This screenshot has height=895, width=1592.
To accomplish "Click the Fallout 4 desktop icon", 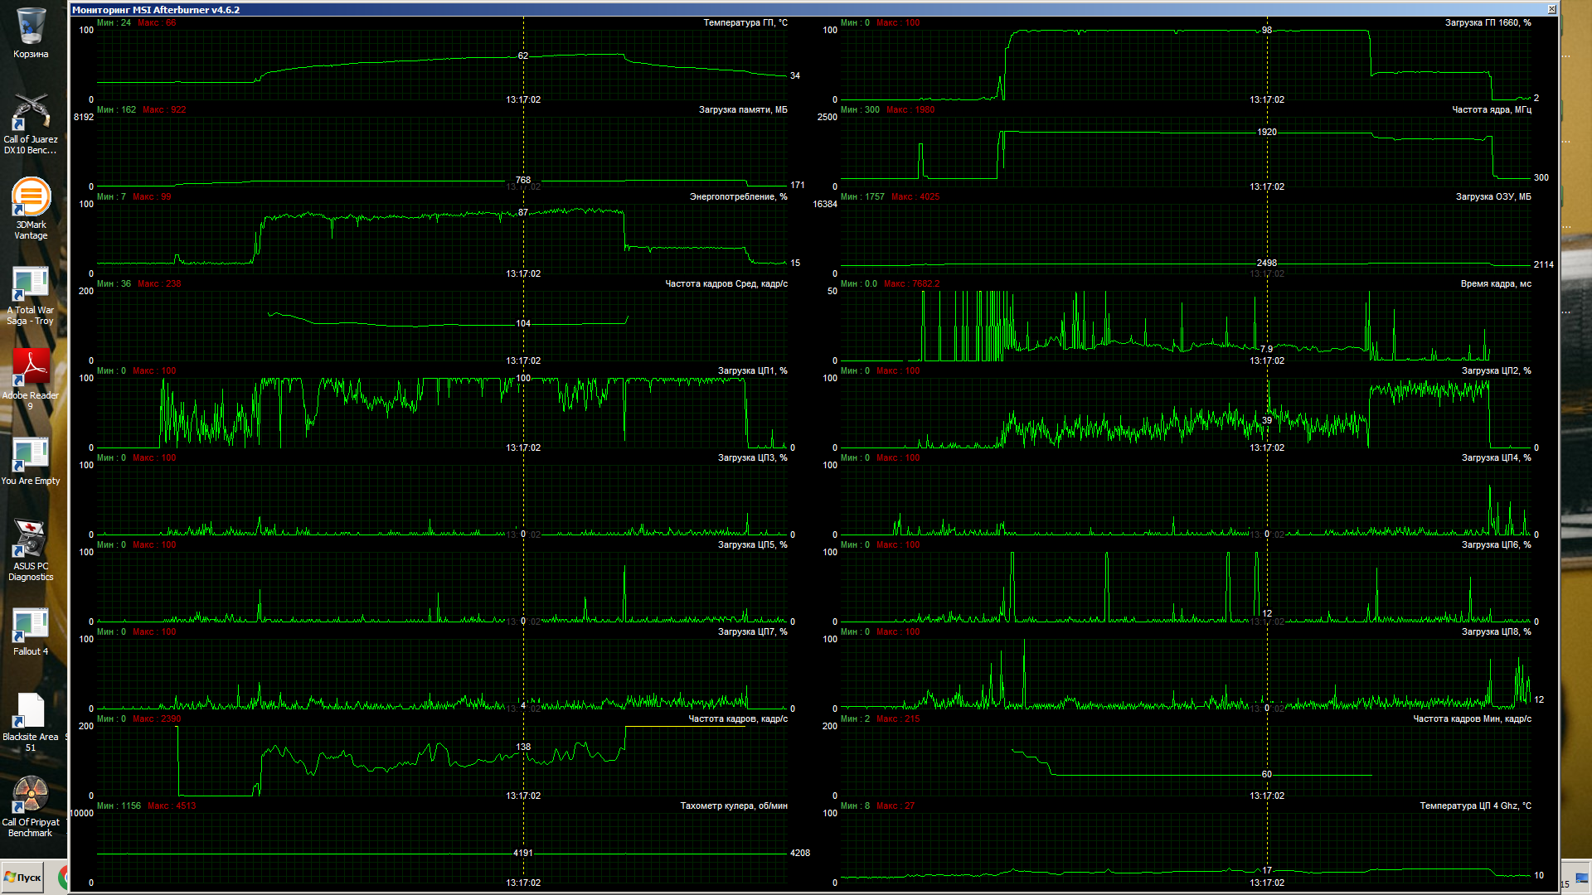I will pyautogui.click(x=31, y=626).
